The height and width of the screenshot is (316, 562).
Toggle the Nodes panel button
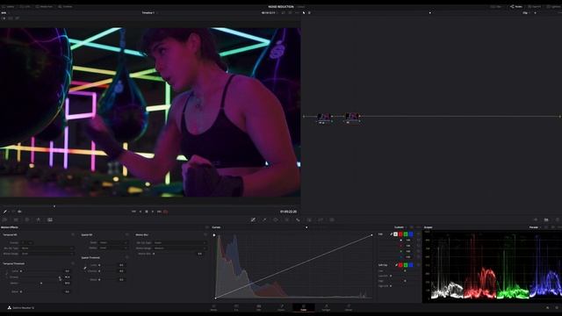click(516, 6)
